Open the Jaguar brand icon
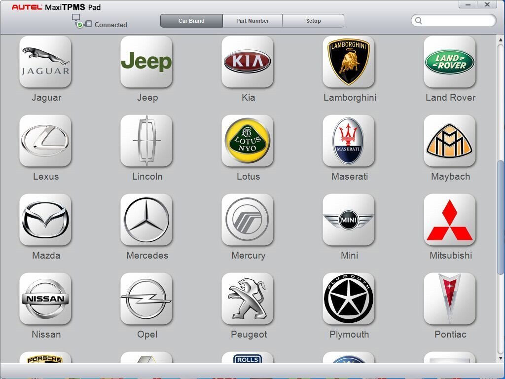This screenshot has height=379, width=505. coord(45,62)
